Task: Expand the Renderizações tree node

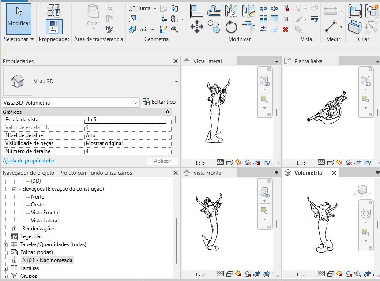Action: (14, 229)
